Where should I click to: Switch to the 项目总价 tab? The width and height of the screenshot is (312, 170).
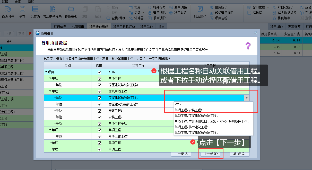point(146,27)
